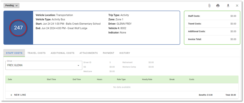Click Driver GLENN FREY in trip details

point(120,24)
